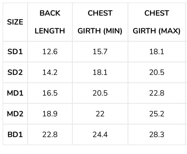Click the BACK LENGTH column header

[50, 22]
